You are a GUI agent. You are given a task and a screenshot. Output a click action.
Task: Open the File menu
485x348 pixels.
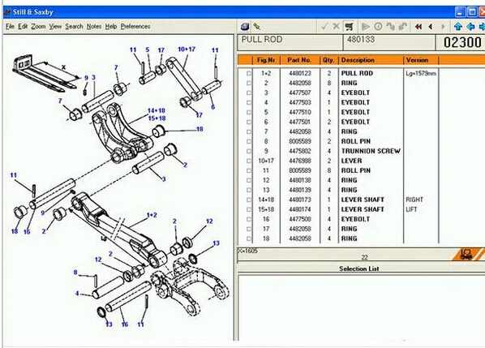[10, 26]
